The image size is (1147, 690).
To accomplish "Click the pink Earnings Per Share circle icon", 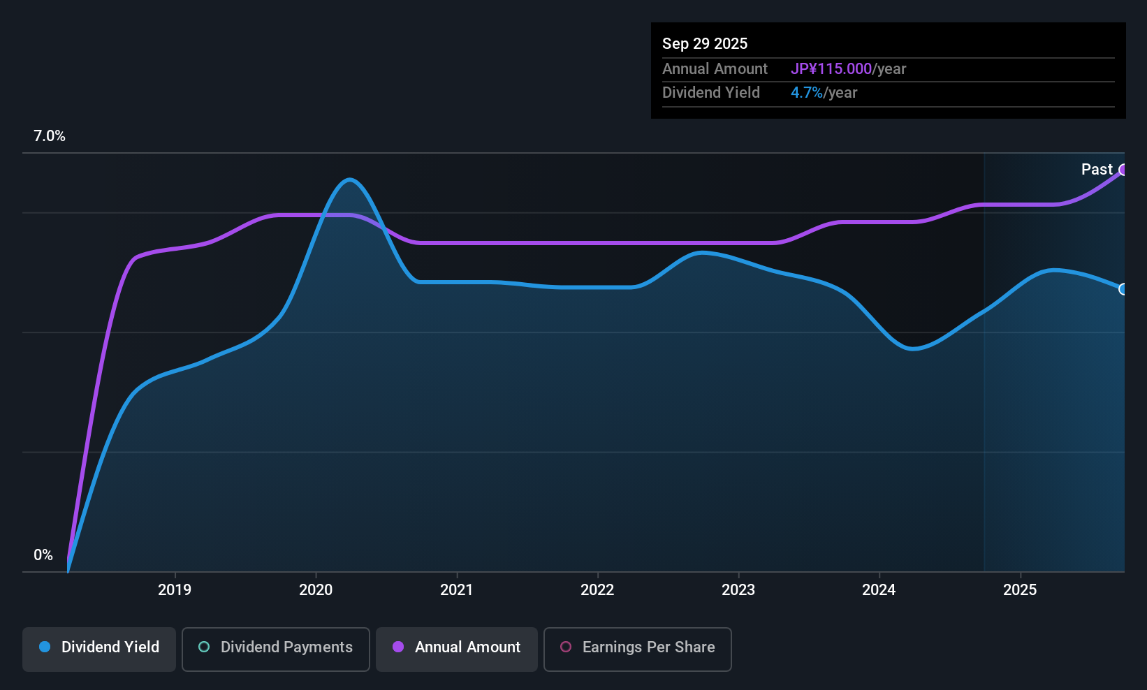I will click(x=566, y=647).
